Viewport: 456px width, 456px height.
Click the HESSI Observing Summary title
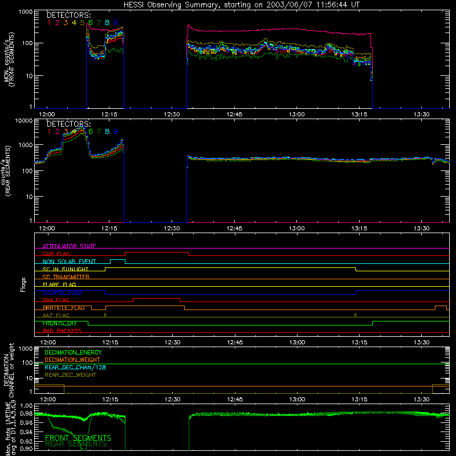point(241,5)
